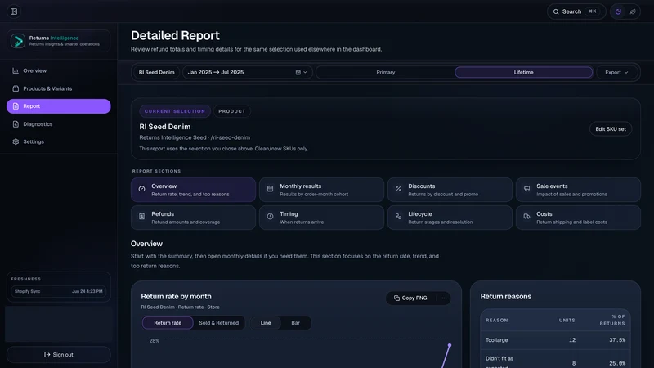Open the Export dropdown
Screen dimensions: 654x368
(x=616, y=72)
